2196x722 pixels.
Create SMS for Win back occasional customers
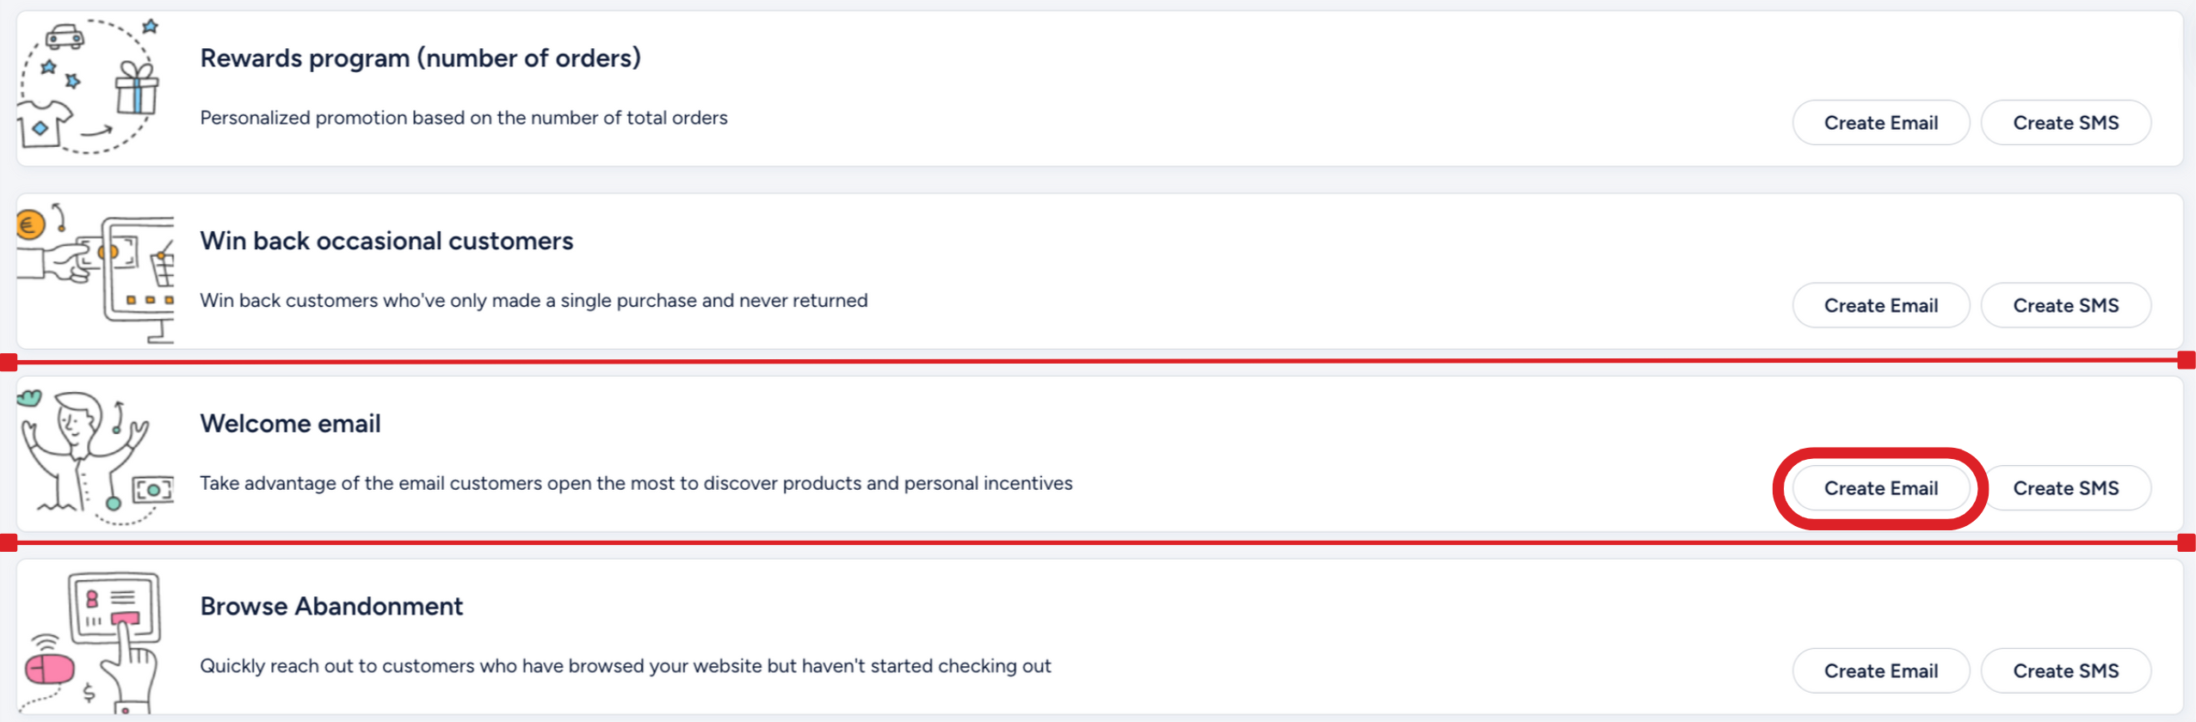pyautogui.click(x=2065, y=305)
